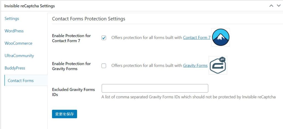Open the Contact Form 7 link
This screenshot has width=283, height=129.
click(197, 38)
